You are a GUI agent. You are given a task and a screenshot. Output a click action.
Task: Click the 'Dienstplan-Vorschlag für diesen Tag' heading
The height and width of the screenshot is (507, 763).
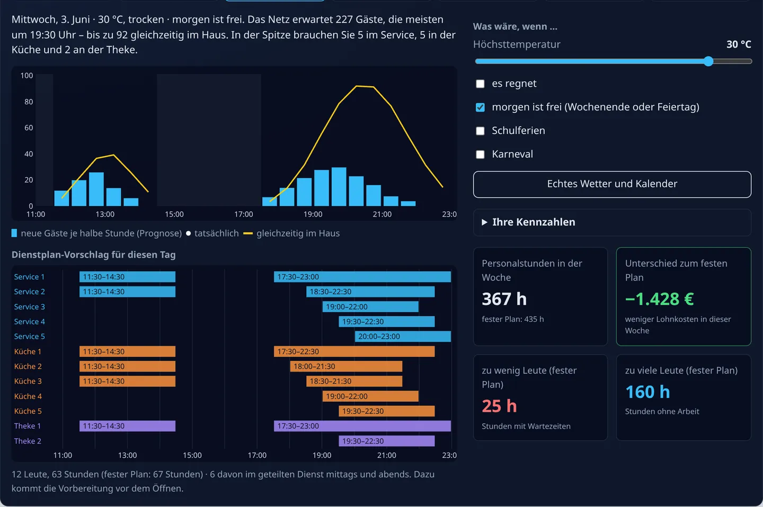pyautogui.click(x=93, y=255)
